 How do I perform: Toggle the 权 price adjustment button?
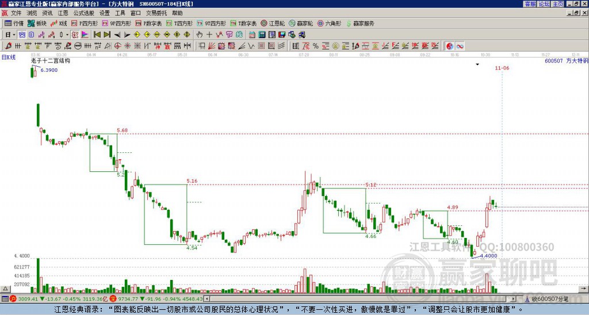pos(75,35)
